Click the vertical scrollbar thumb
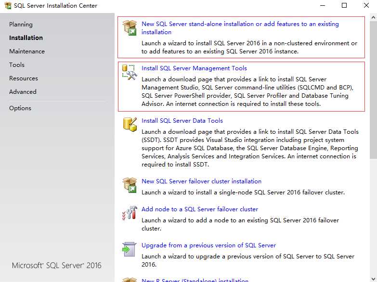Screen dimensions: 377x282 pyautogui.click(x=373, y=90)
